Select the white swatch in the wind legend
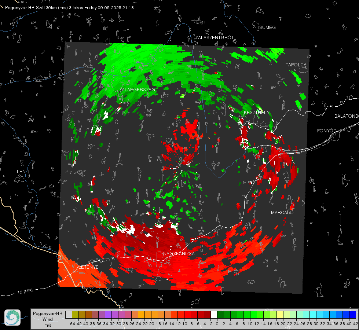Viewport: 359px width, 330px height. tap(214, 315)
